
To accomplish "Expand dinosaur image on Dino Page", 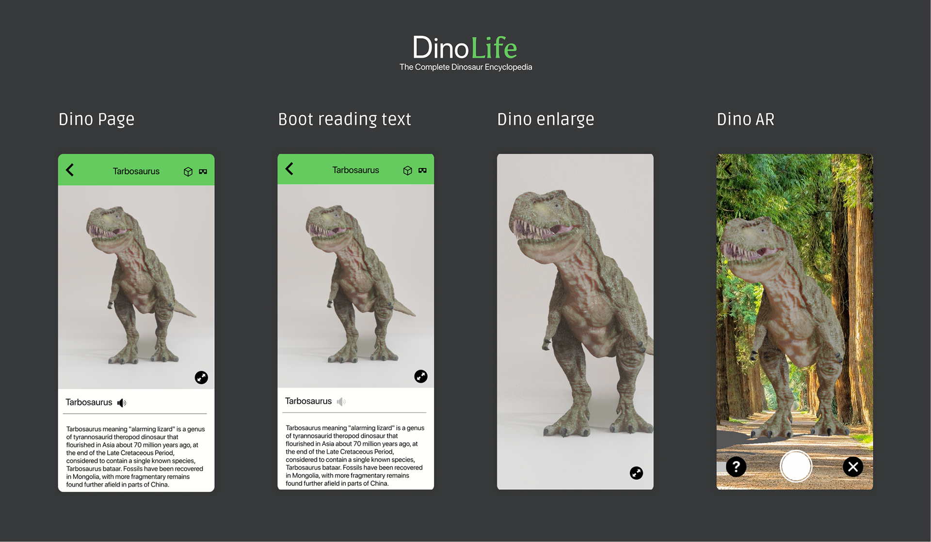I will click(201, 377).
